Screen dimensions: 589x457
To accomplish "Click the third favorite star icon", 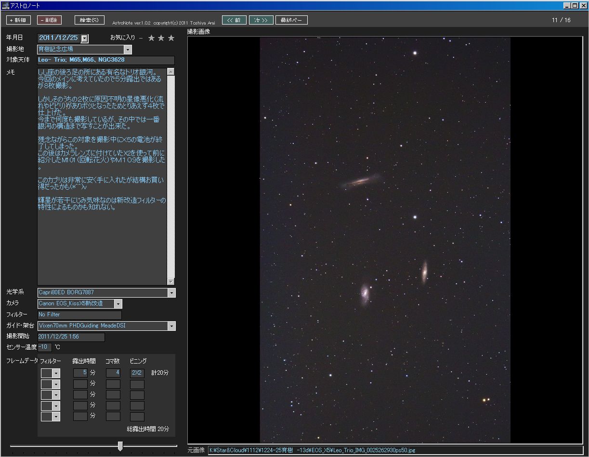I will tap(171, 38).
